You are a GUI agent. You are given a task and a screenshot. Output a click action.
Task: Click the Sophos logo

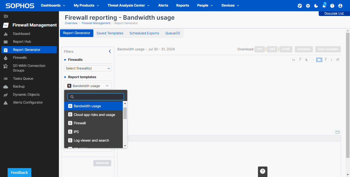[x=20, y=6]
